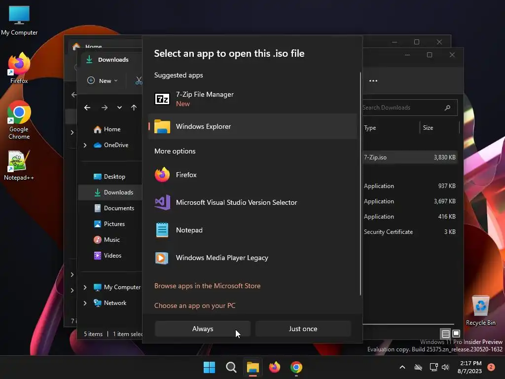Image resolution: width=505 pixels, height=379 pixels.
Task: Open the clock showing 2:17 PM
Action: coord(469,367)
